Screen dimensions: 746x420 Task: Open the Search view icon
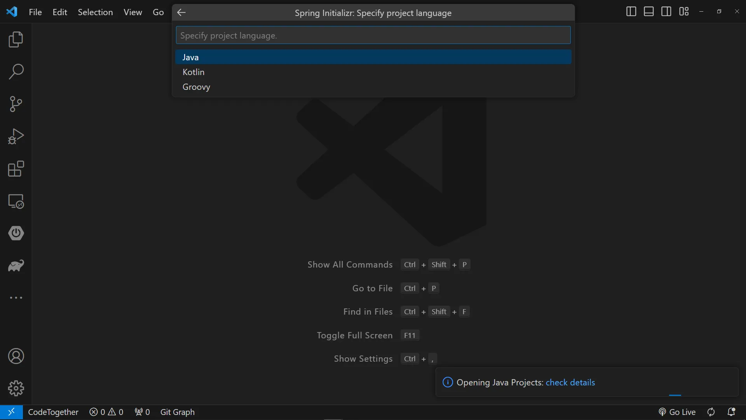(x=16, y=72)
